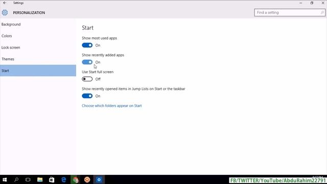Click the search magnifier in Find a setting
Viewport: 327px width, 184px height.
click(322, 12)
